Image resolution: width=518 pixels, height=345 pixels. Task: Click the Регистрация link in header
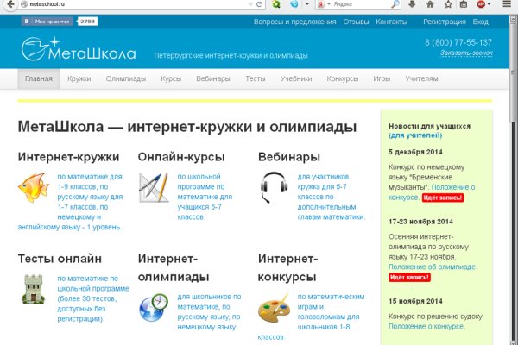(x=444, y=21)
